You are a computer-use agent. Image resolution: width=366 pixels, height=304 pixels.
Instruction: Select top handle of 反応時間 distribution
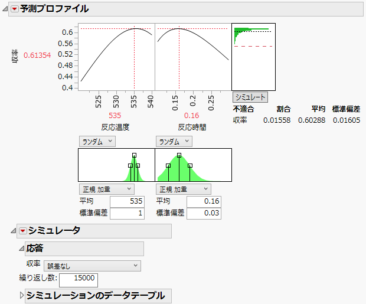(179, 155)
